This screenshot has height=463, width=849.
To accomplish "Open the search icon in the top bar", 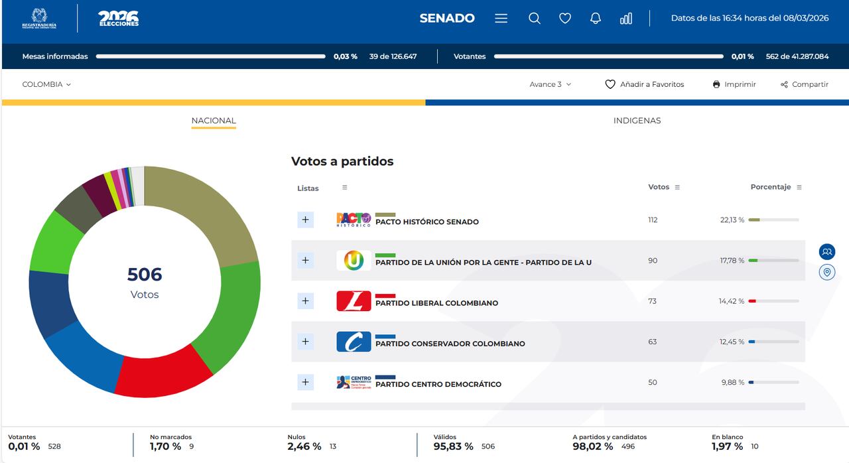I will click(x=535, y=19).
